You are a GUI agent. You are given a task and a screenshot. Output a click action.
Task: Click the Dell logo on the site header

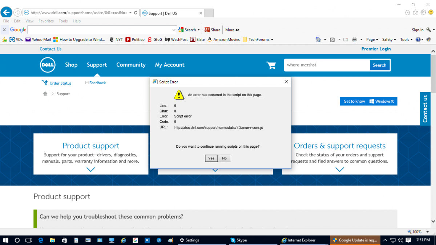click(48, 65)
